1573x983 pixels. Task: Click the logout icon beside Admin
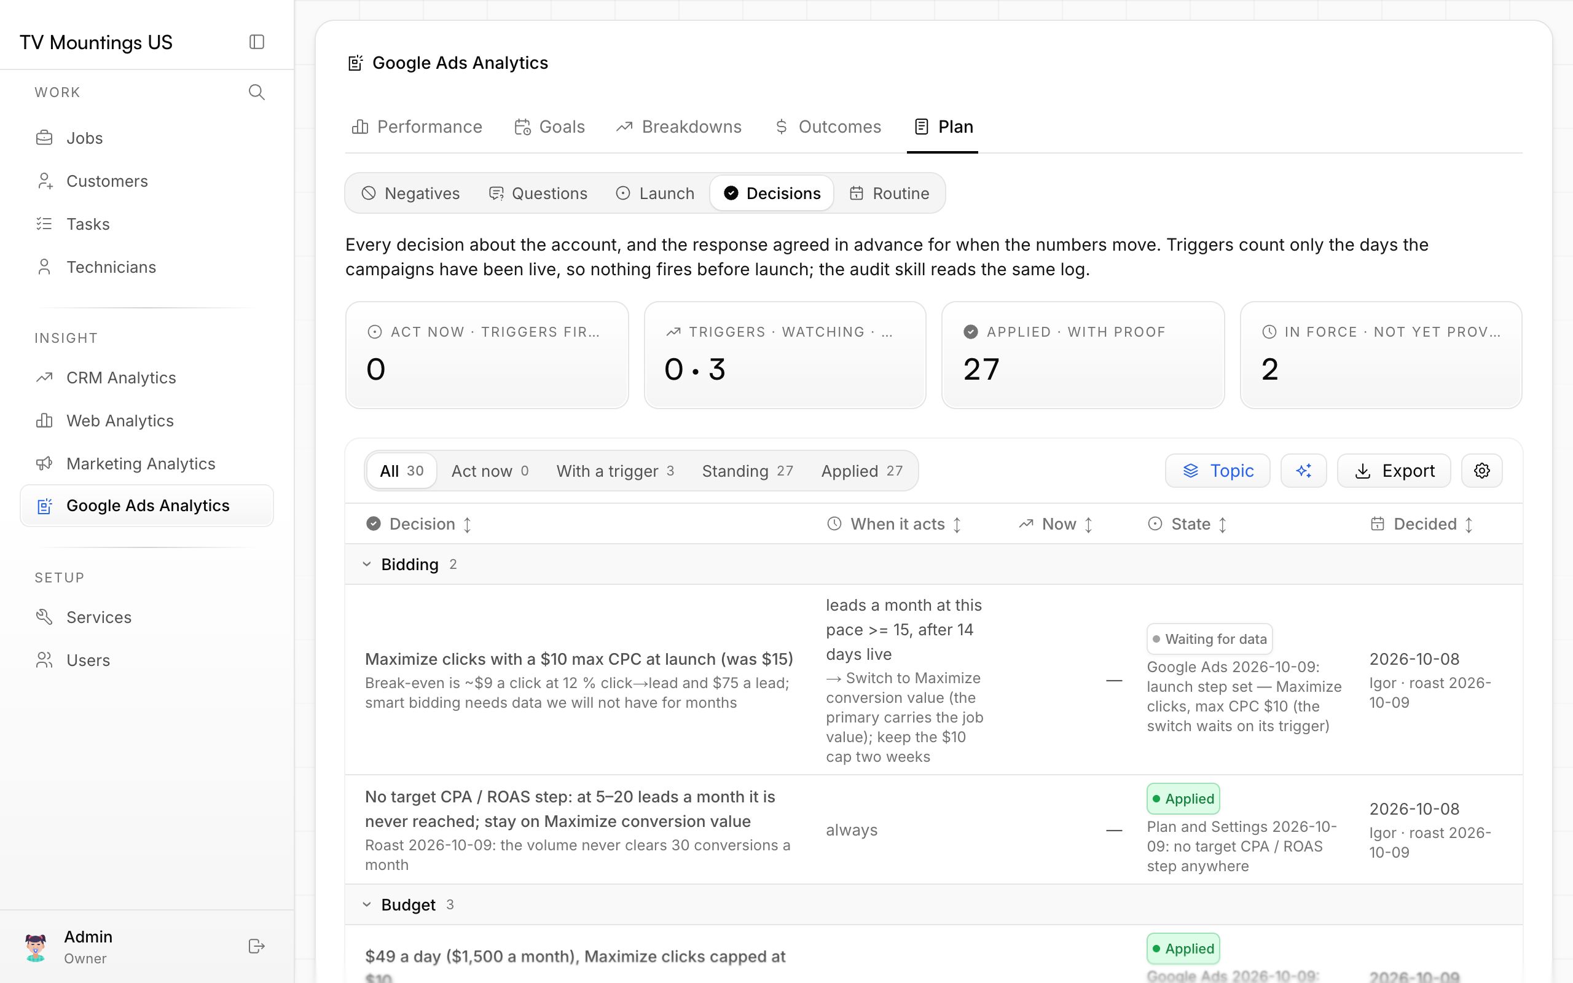click(x=257, y=946)
